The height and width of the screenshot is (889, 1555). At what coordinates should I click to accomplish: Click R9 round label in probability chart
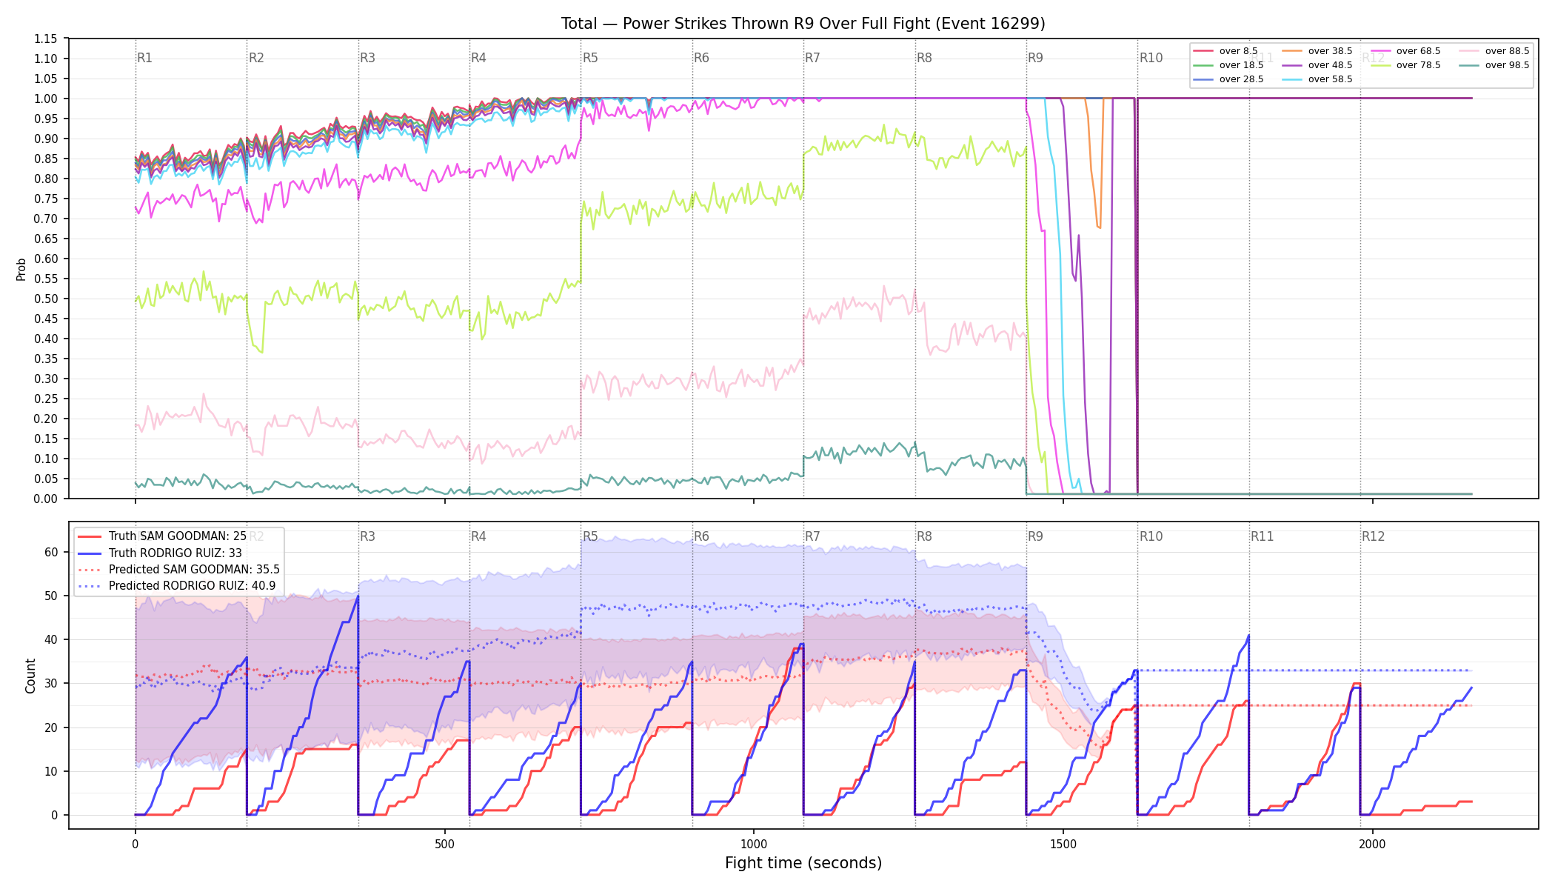point(1036,58)
